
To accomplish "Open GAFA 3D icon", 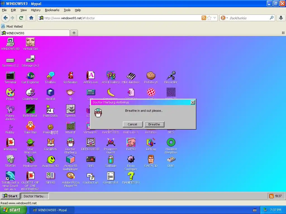I will point(151,161).
